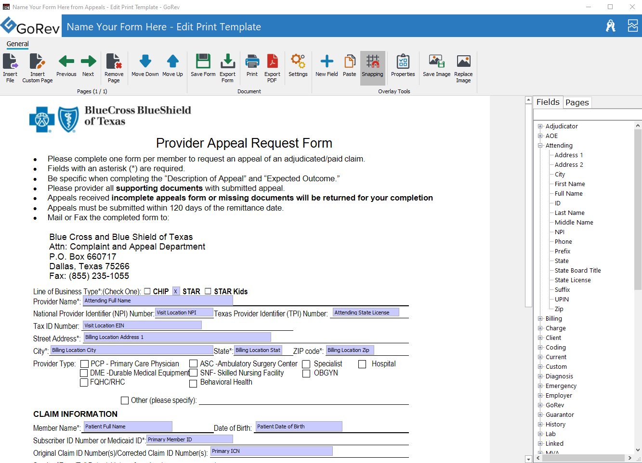The width and height of the screenshot is (642, 463).
Task: Click the Export Form icon
Action: [x=227, y=67]
